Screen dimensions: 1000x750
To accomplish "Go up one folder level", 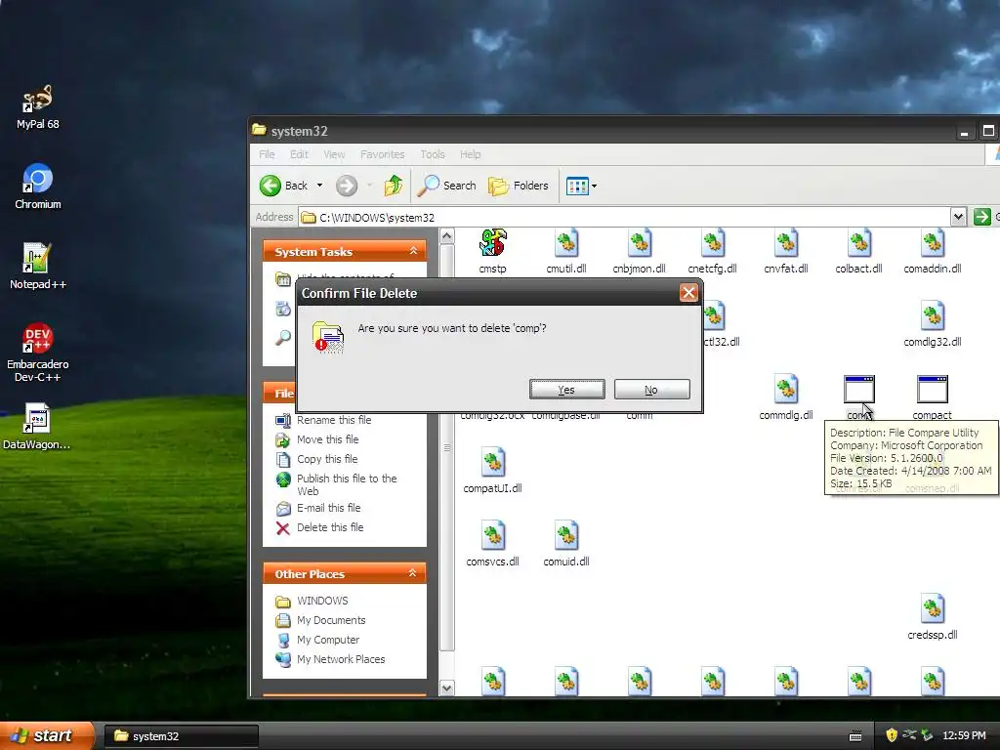I will click(x=394, y=186).
